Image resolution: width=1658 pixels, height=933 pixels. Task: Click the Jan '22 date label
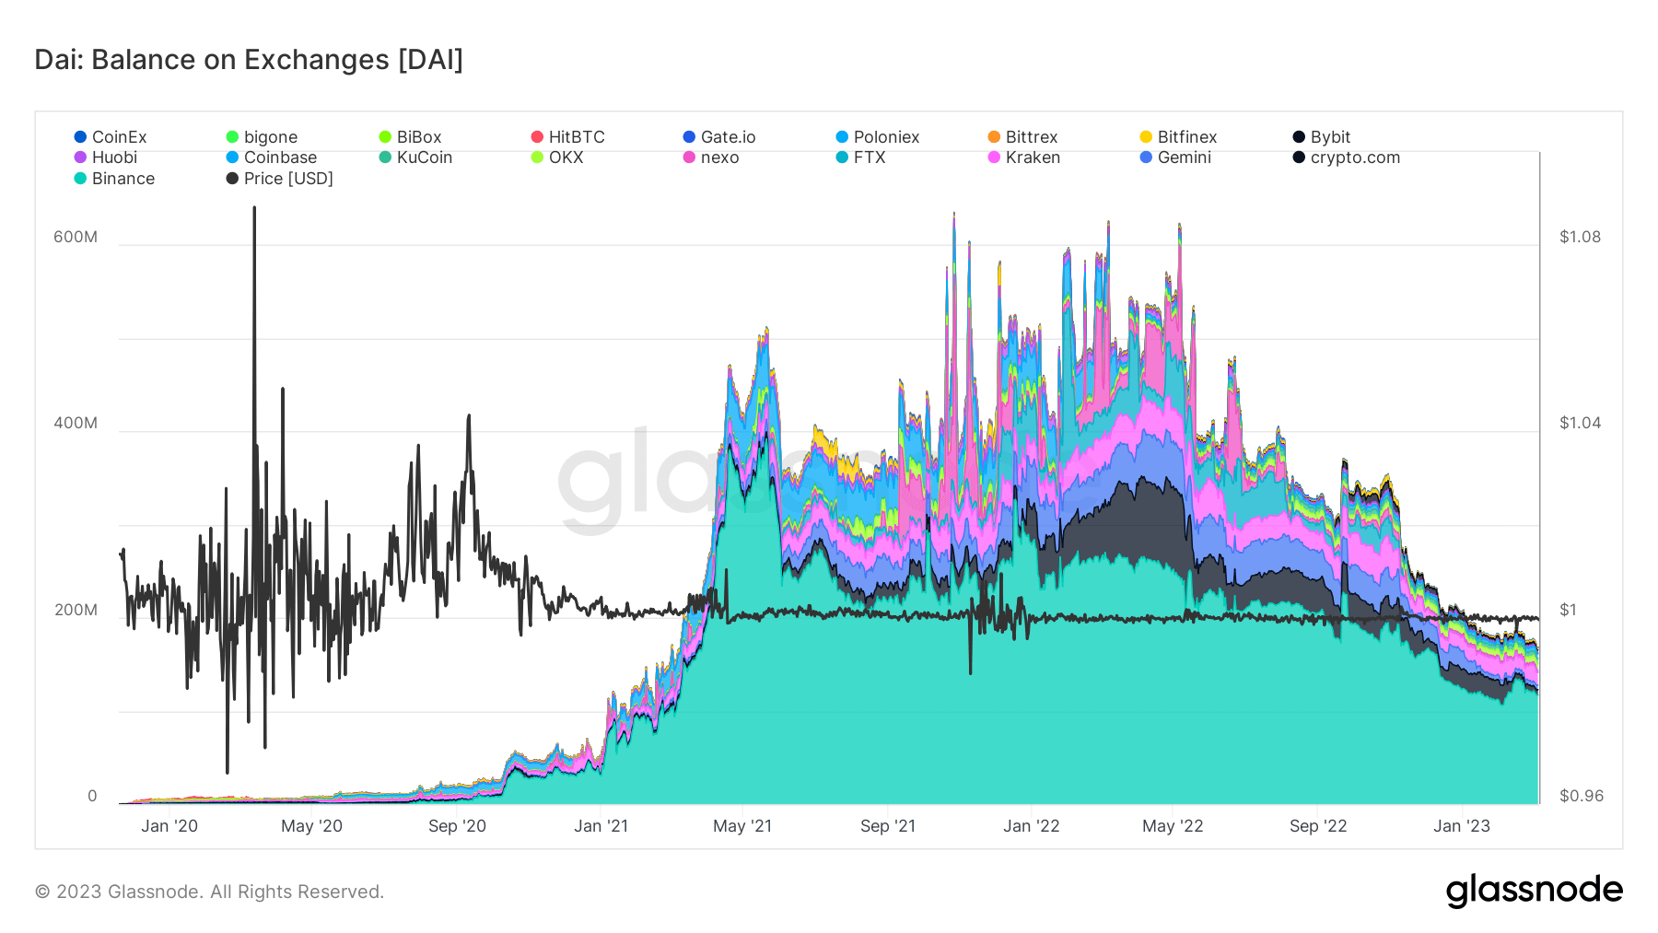tap(1032, 826)
